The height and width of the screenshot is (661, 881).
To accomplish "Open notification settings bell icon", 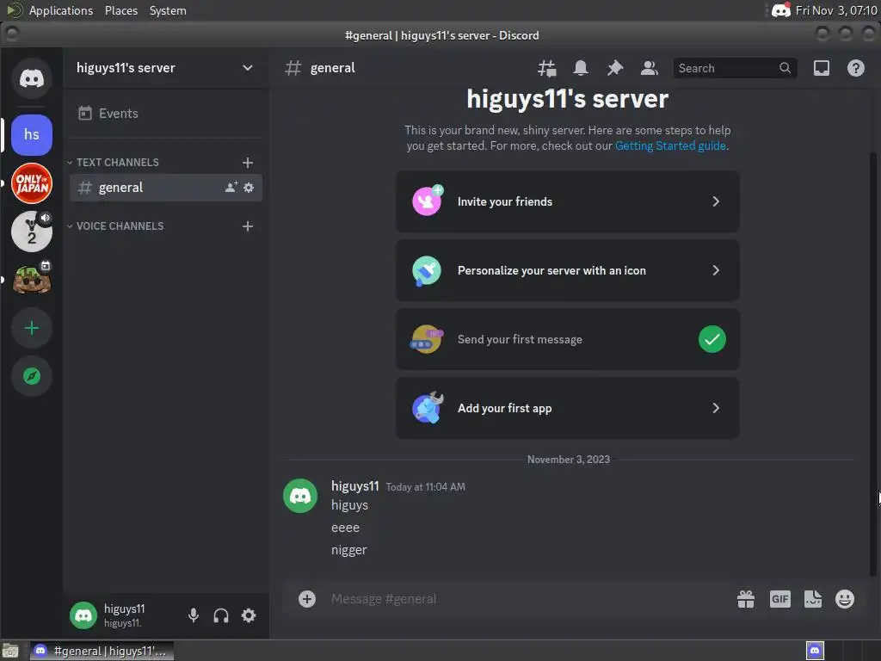I will point(581,68).
